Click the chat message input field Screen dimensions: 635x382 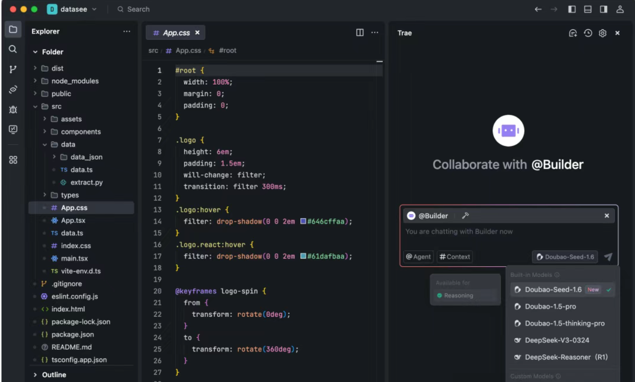[x=508, y=232]
